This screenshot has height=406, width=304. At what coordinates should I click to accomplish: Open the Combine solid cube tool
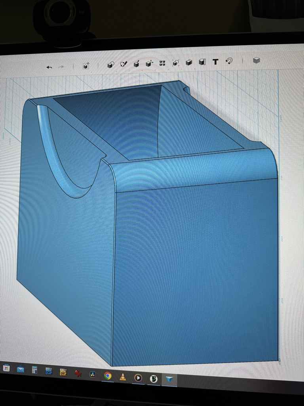pyautogui.click(x=189, y=62)
